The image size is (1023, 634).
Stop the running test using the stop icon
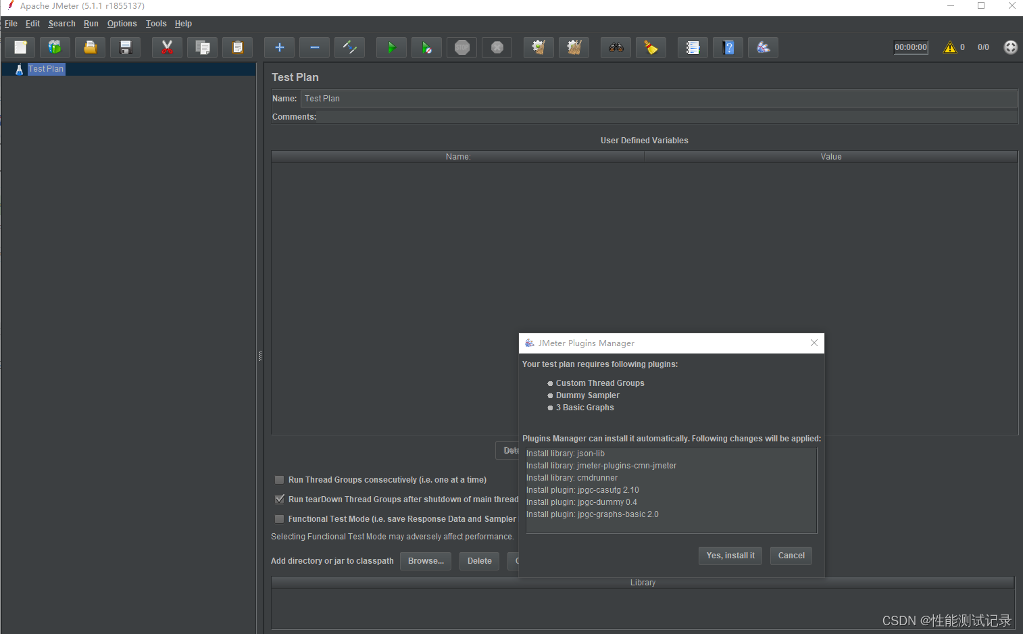click(461, 47)
